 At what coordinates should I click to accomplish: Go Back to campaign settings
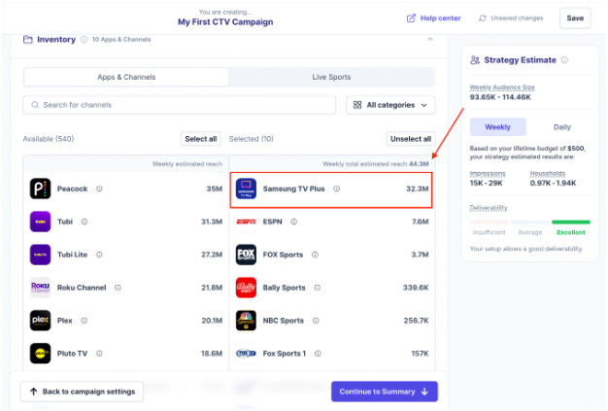[82, 392]
